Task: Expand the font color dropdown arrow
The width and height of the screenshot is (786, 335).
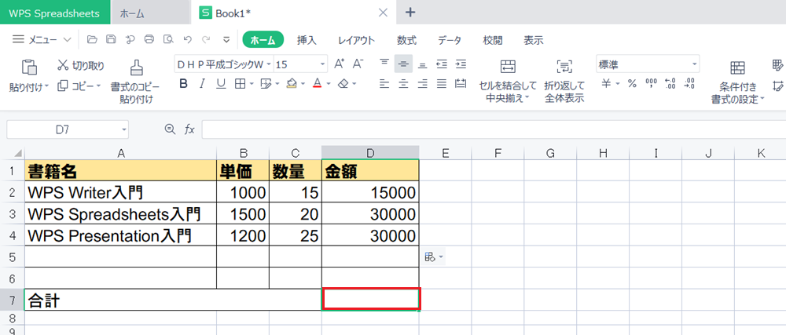Action: [x=329, y=84]
